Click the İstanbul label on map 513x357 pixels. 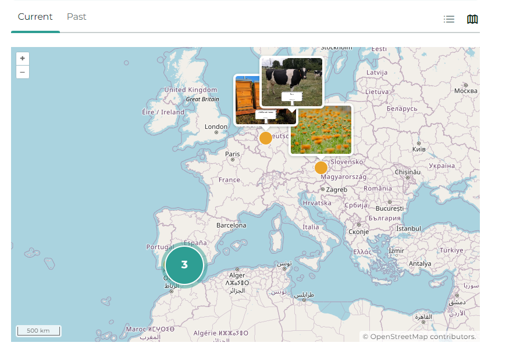(408, 229)
